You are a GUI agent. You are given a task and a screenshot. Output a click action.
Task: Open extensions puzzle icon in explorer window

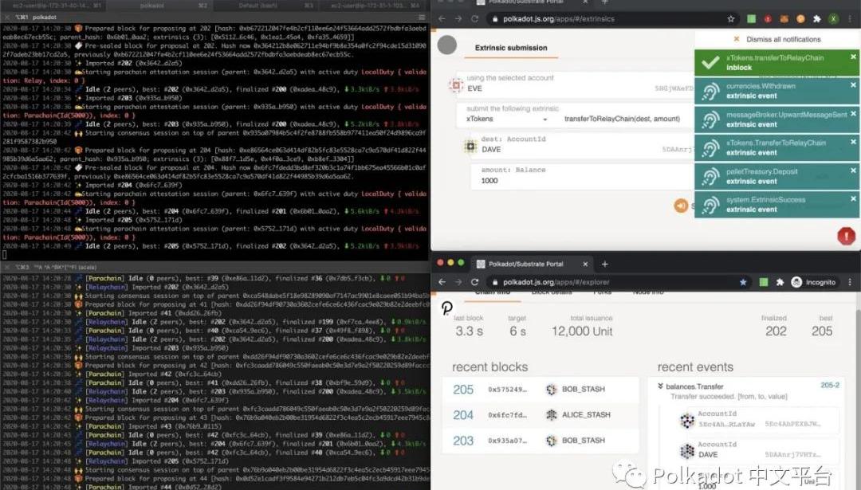(780, 282)
